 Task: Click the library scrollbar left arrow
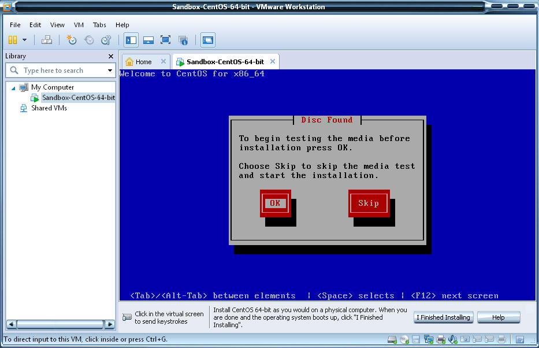[12, 324]
